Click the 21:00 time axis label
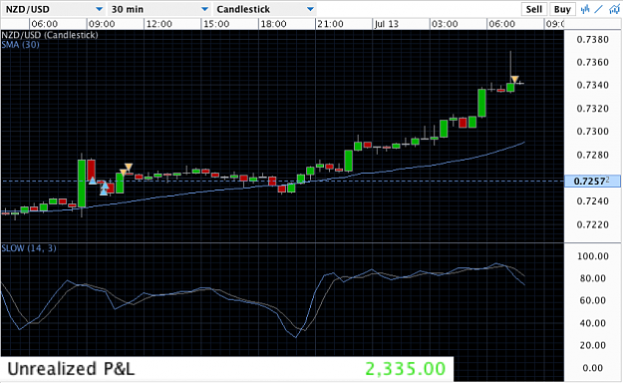The image size is (623, 383). click(x=330, y=24)
